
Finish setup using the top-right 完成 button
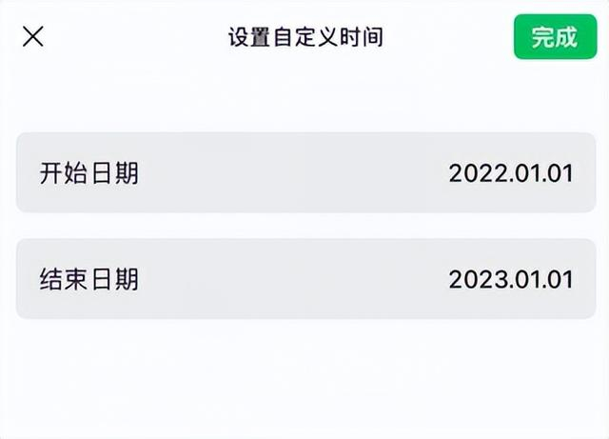coord(555,37)
